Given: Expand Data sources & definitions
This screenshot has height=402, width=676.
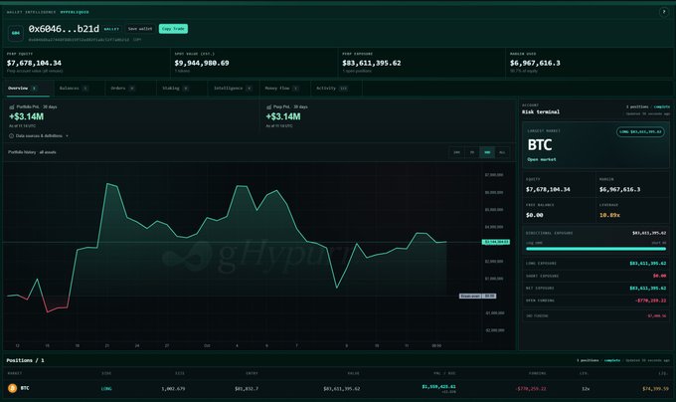Looking at the screenshot, I should pos(39,136).
